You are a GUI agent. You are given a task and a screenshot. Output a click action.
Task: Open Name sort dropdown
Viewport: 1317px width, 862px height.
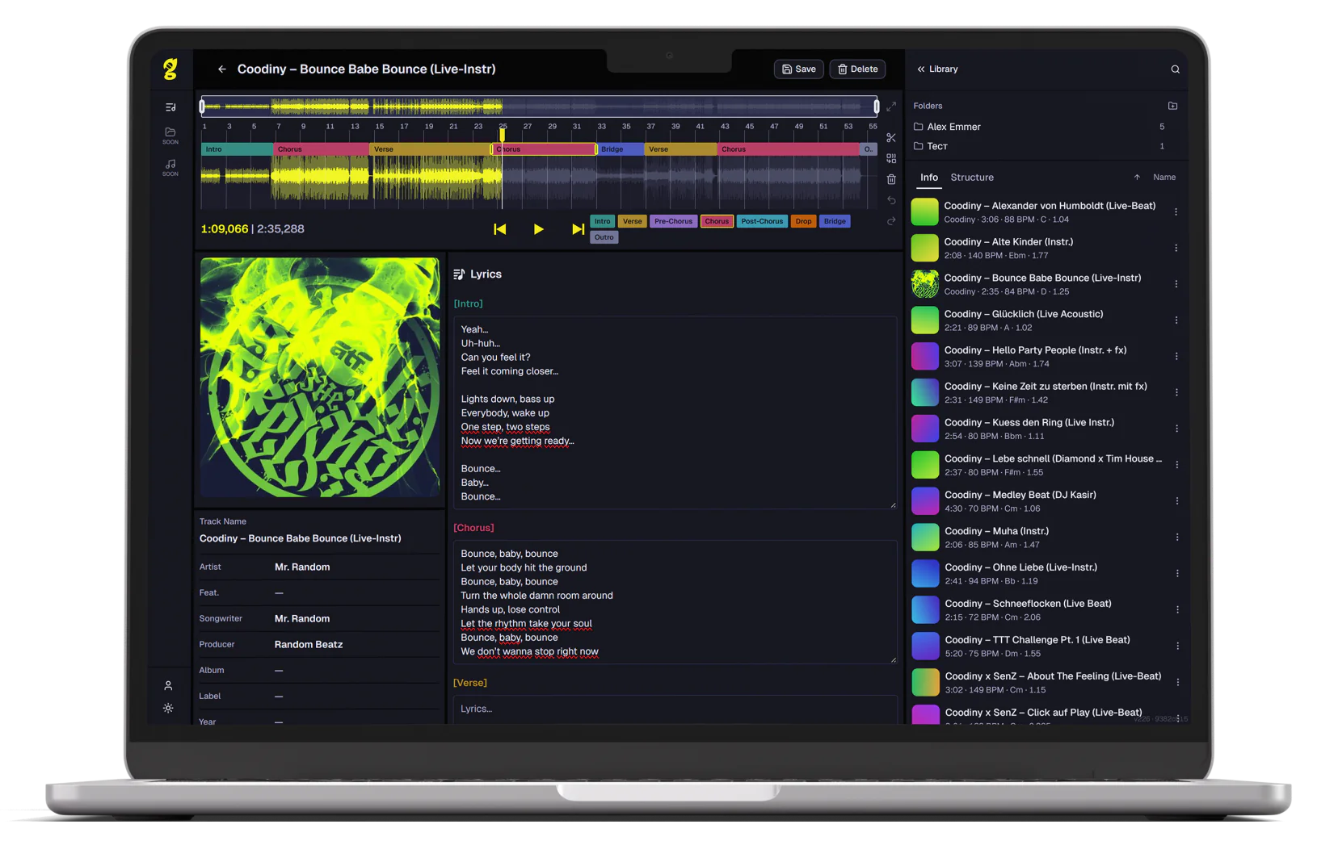pyautogui.click(x=1164, y=178)
